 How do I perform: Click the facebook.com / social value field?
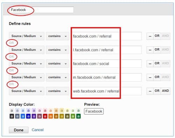107,64
